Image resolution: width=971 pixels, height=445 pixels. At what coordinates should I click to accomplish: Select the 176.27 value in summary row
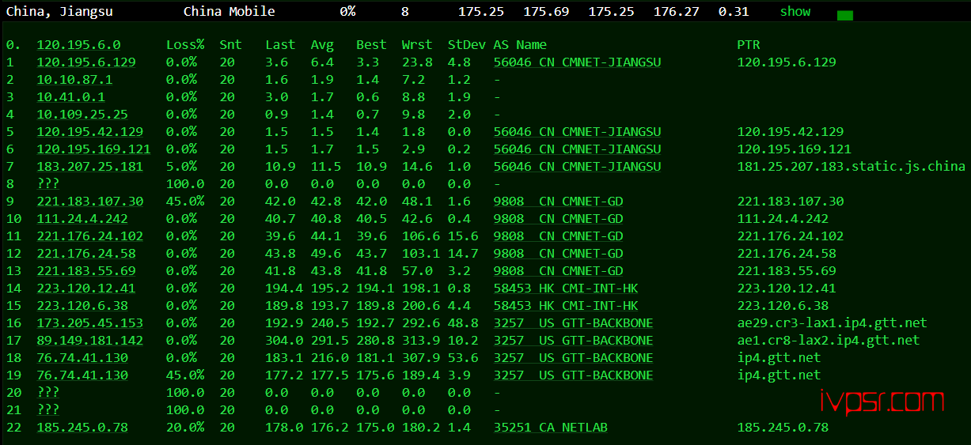pyautogui.click(x=677, y=12)
